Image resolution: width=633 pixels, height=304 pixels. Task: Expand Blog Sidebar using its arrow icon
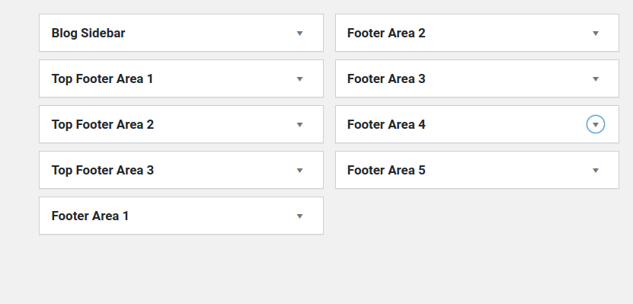[x=299, y=33]
